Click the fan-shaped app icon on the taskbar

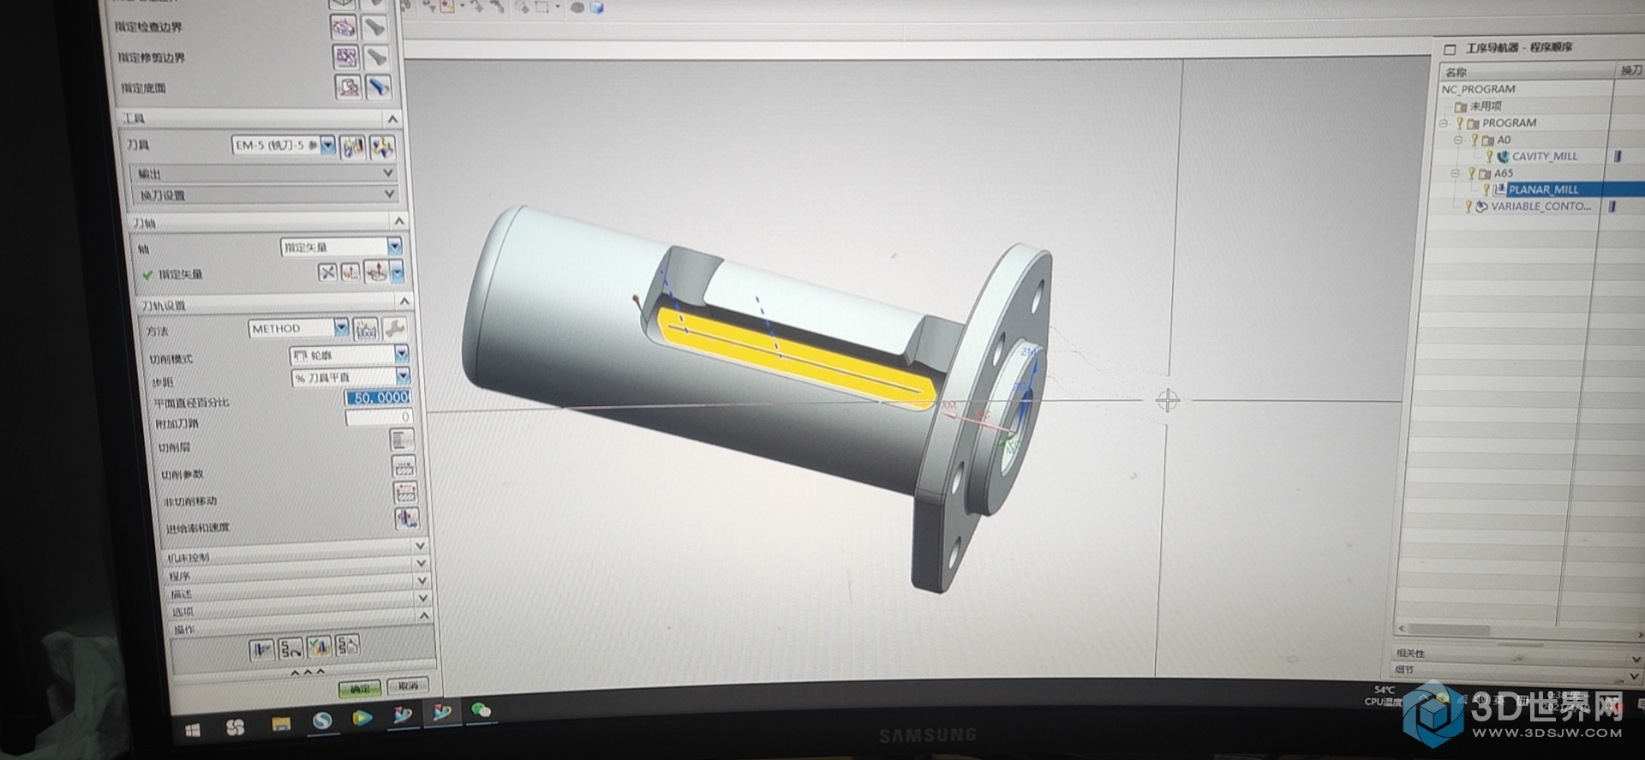pyautogui.click(x=235, y=727)
